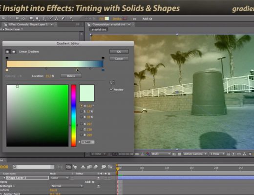The image size is (254, 195).
Task: Click the Stroke color swatch in toolbar
Action: [125, 19]
